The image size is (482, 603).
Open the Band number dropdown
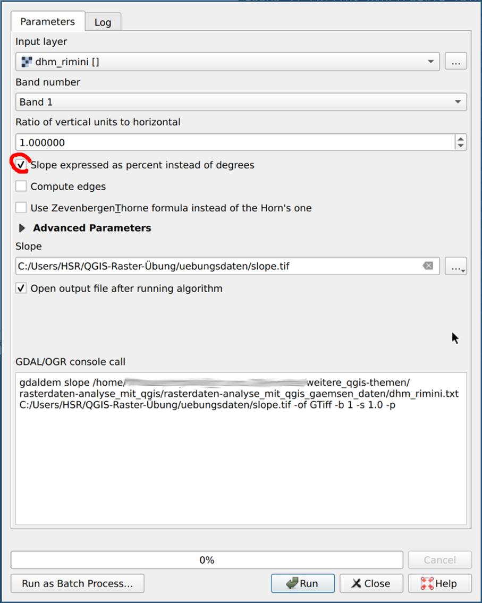pos(240,102)
